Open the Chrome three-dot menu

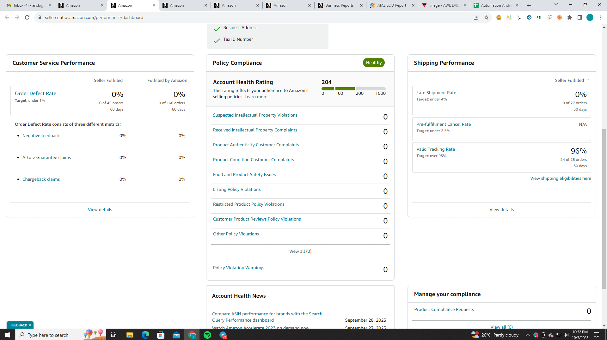pyautogui.click(x=600, y=17)
